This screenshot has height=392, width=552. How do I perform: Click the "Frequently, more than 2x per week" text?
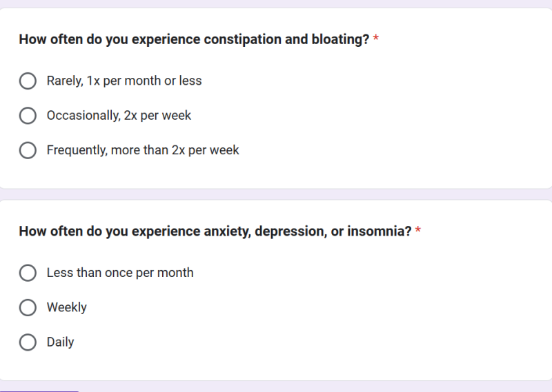(x=143, y=150)
